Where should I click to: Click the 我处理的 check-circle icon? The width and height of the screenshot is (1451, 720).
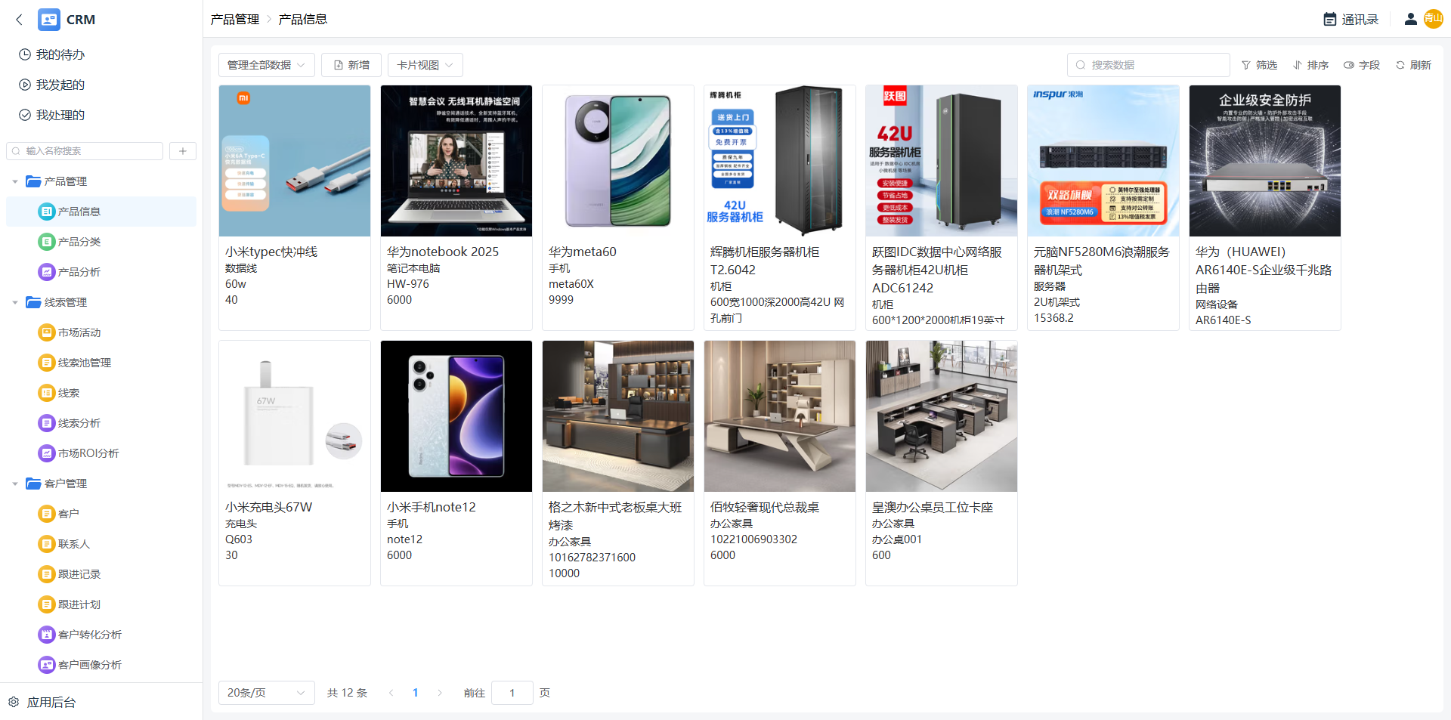25,115
